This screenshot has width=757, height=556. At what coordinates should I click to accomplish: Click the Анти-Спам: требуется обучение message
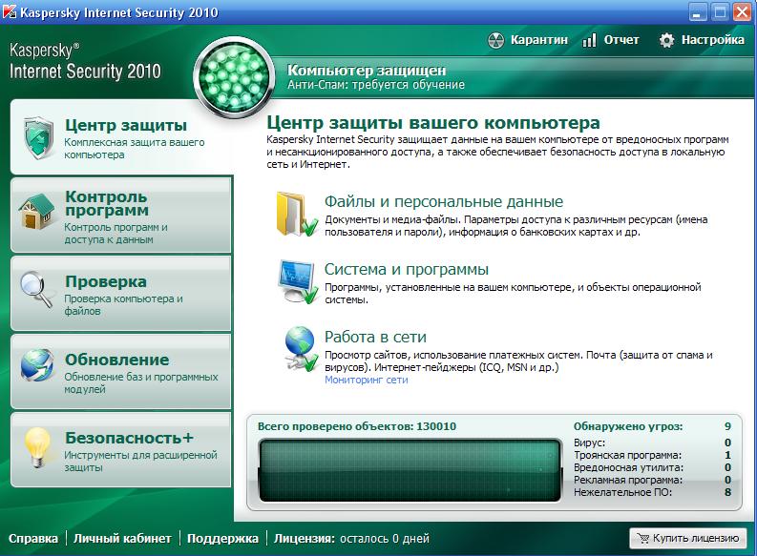376,85
